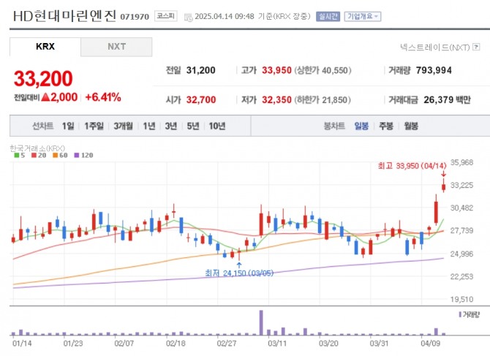Select the 일봉 daily candle chart
Screen dimensions: 490x356
361,126
